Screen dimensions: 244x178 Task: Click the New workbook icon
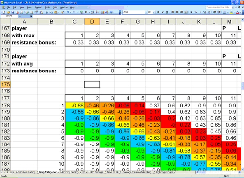(x=4, y=12)
